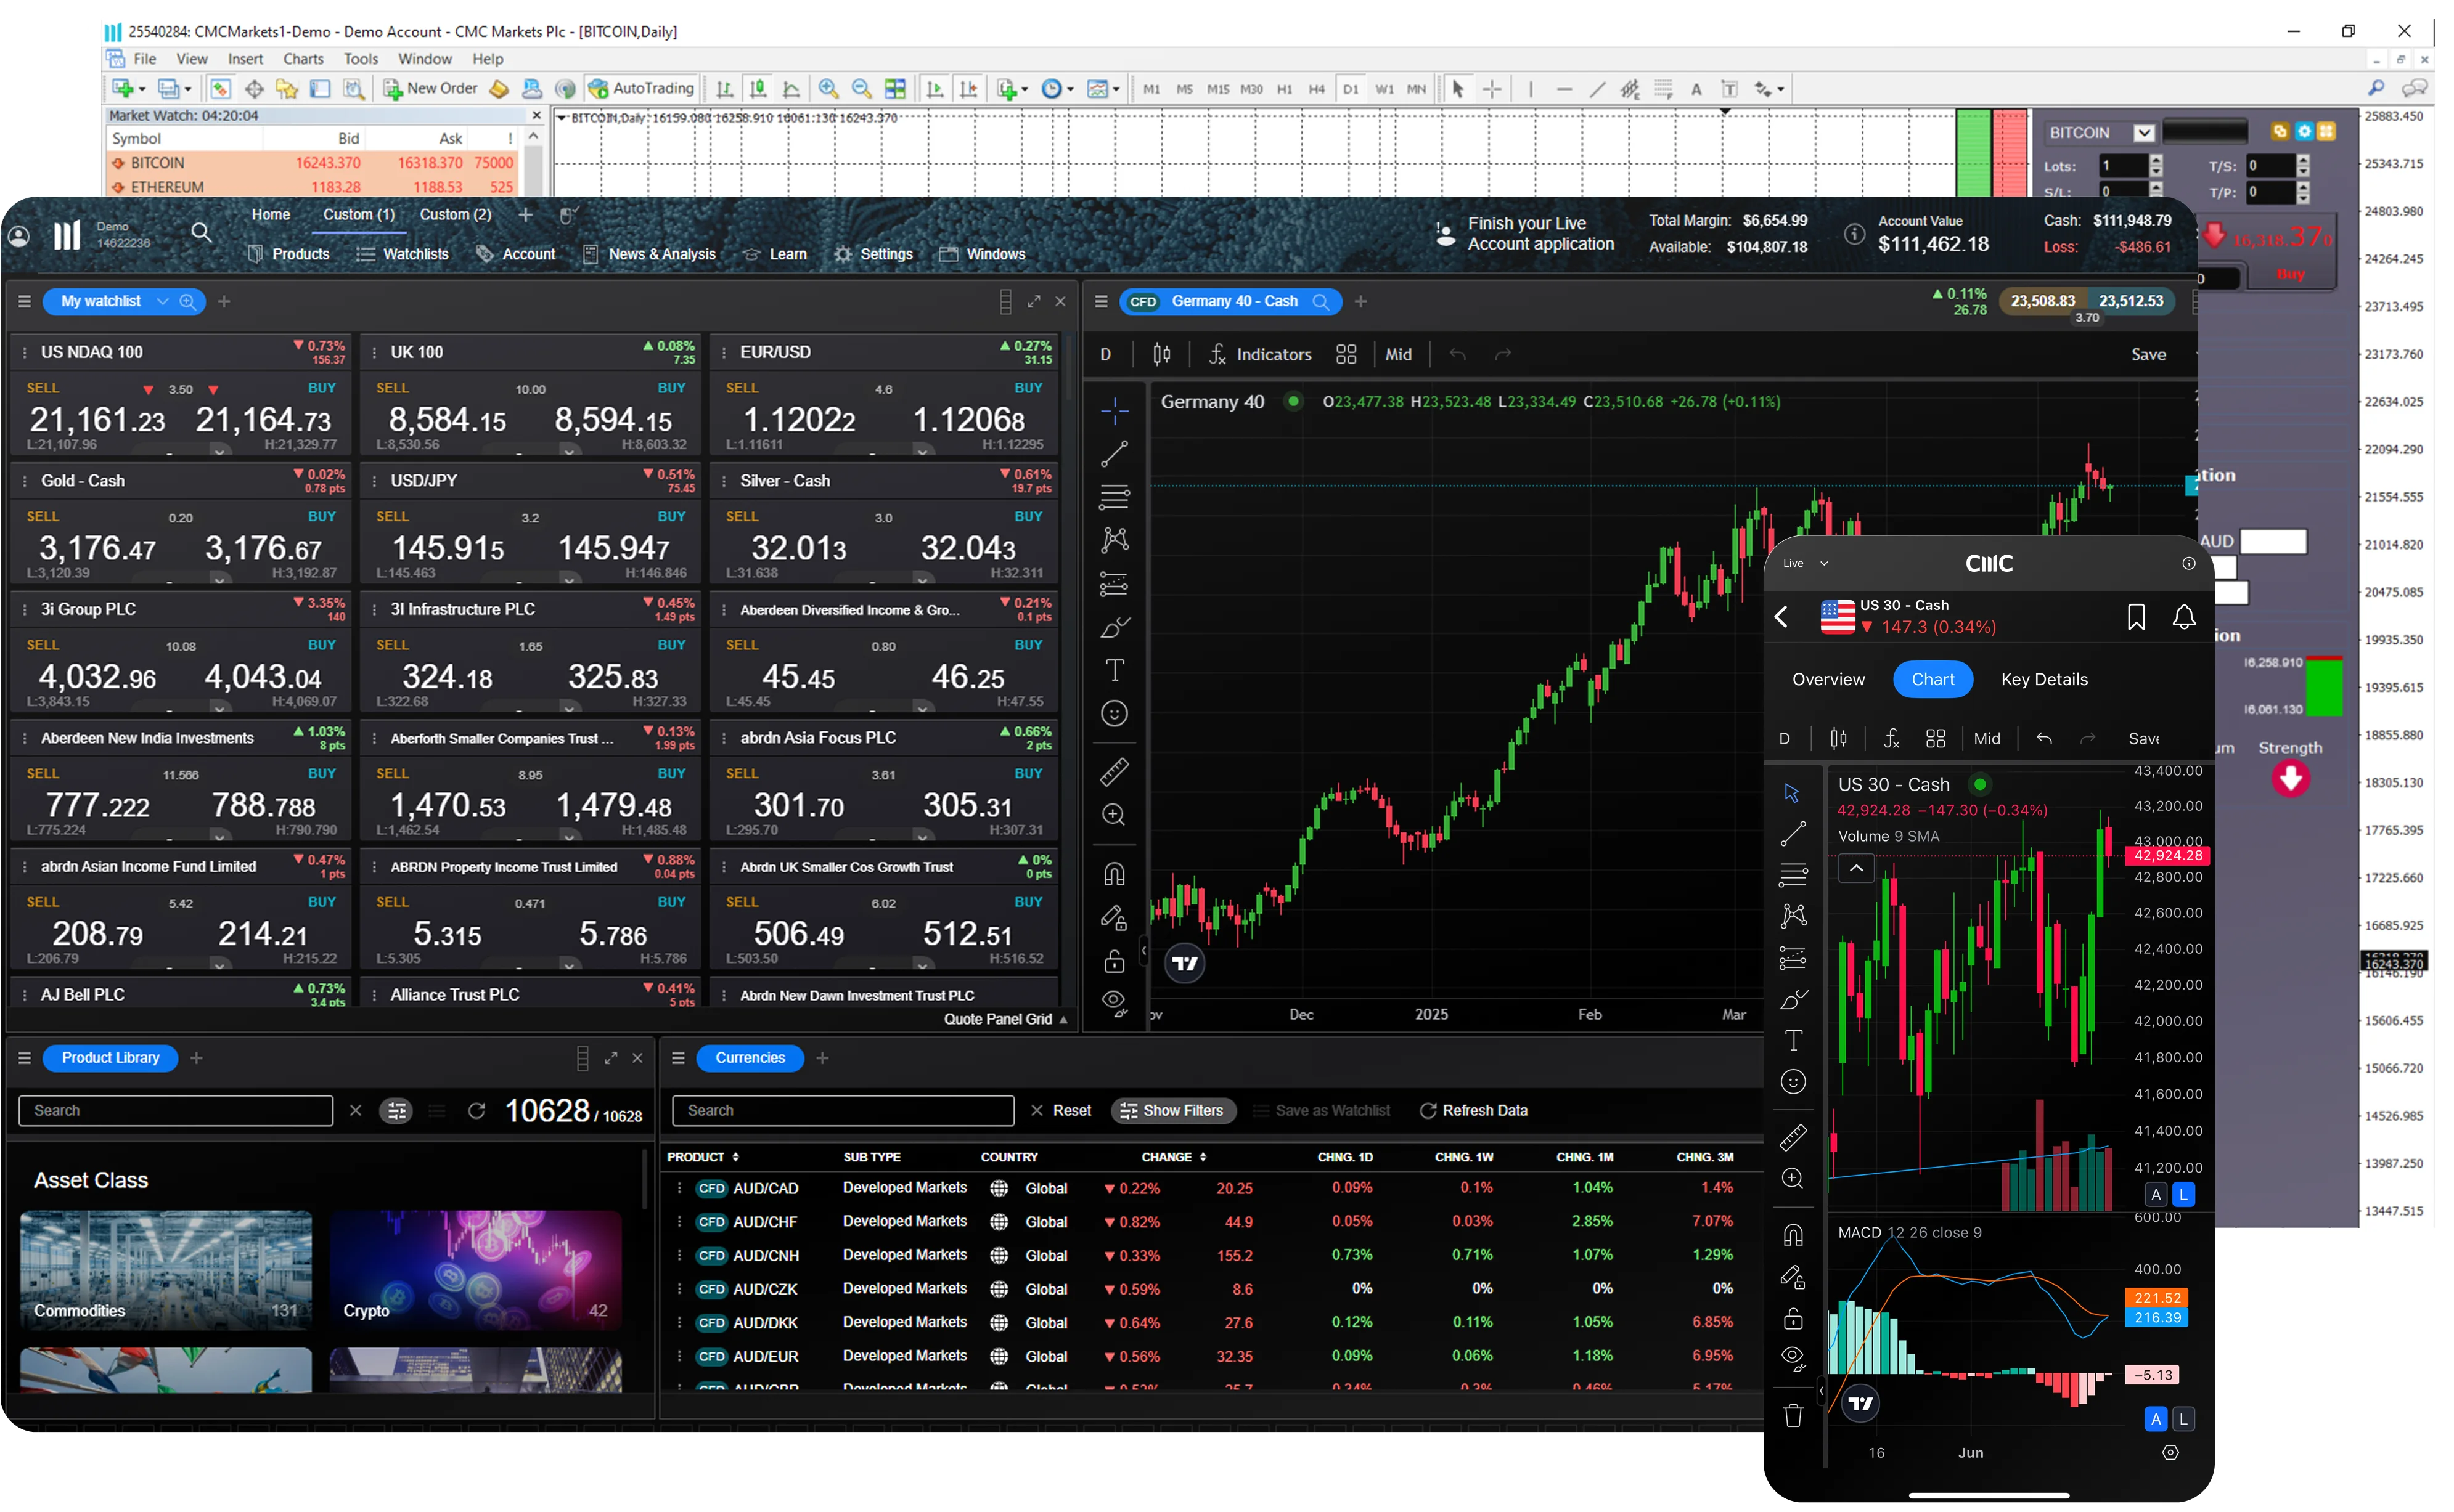Bookmark US 30 - Cash on the mobile app
This screenshot has width=2454, height=1512.
pyautogui.click(x=2136, y=617)
